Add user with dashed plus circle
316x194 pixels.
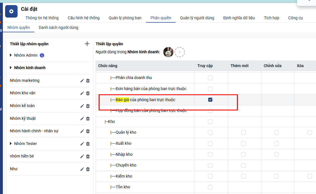coord(180,52)
